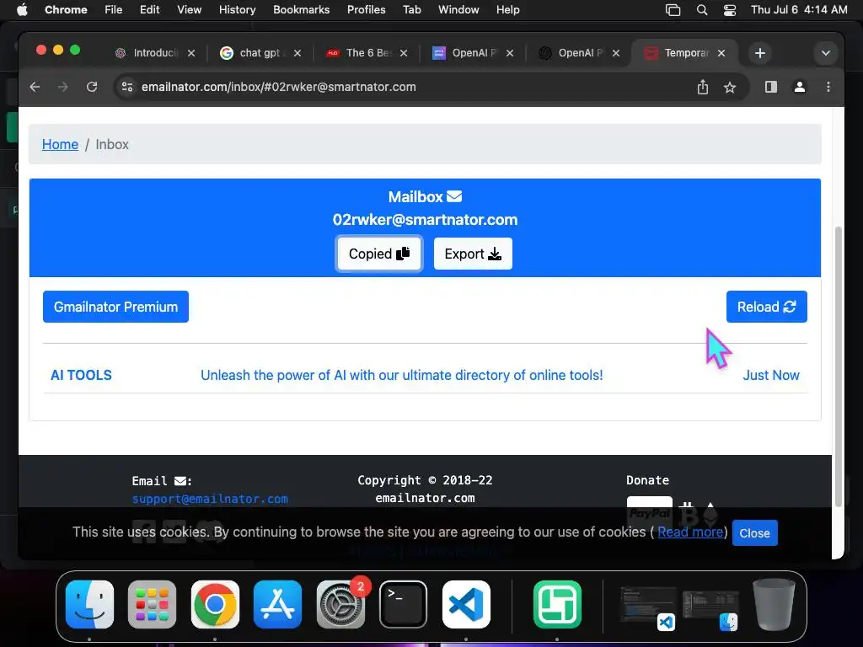Open the Chrome application menu
Image resolution: width=863 pixels, height=647 pixels.
[x=66, y=10]
